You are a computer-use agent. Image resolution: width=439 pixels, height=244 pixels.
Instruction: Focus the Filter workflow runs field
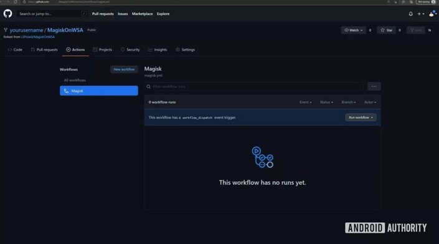coord(253,87)
